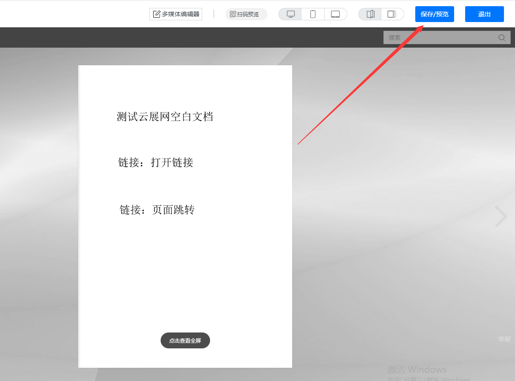Screen dimensions: 515x381
Task: Click the magnifying glass search icon
Action: [502, 37]
